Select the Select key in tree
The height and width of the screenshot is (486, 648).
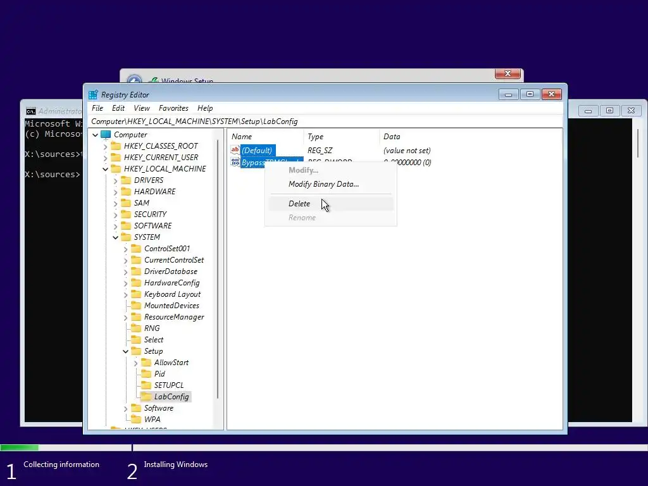click(154, 340)
